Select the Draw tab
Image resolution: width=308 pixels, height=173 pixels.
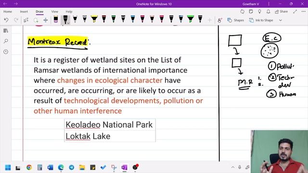pos(39,12)
